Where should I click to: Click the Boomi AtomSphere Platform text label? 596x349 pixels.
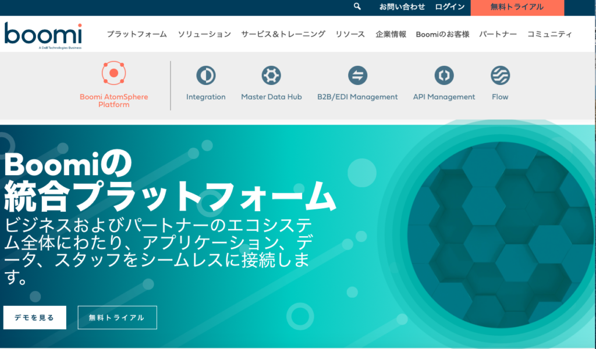(x=113, y=101)
